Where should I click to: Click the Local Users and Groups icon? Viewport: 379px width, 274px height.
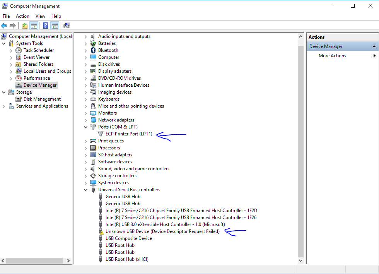click(19, 71)
